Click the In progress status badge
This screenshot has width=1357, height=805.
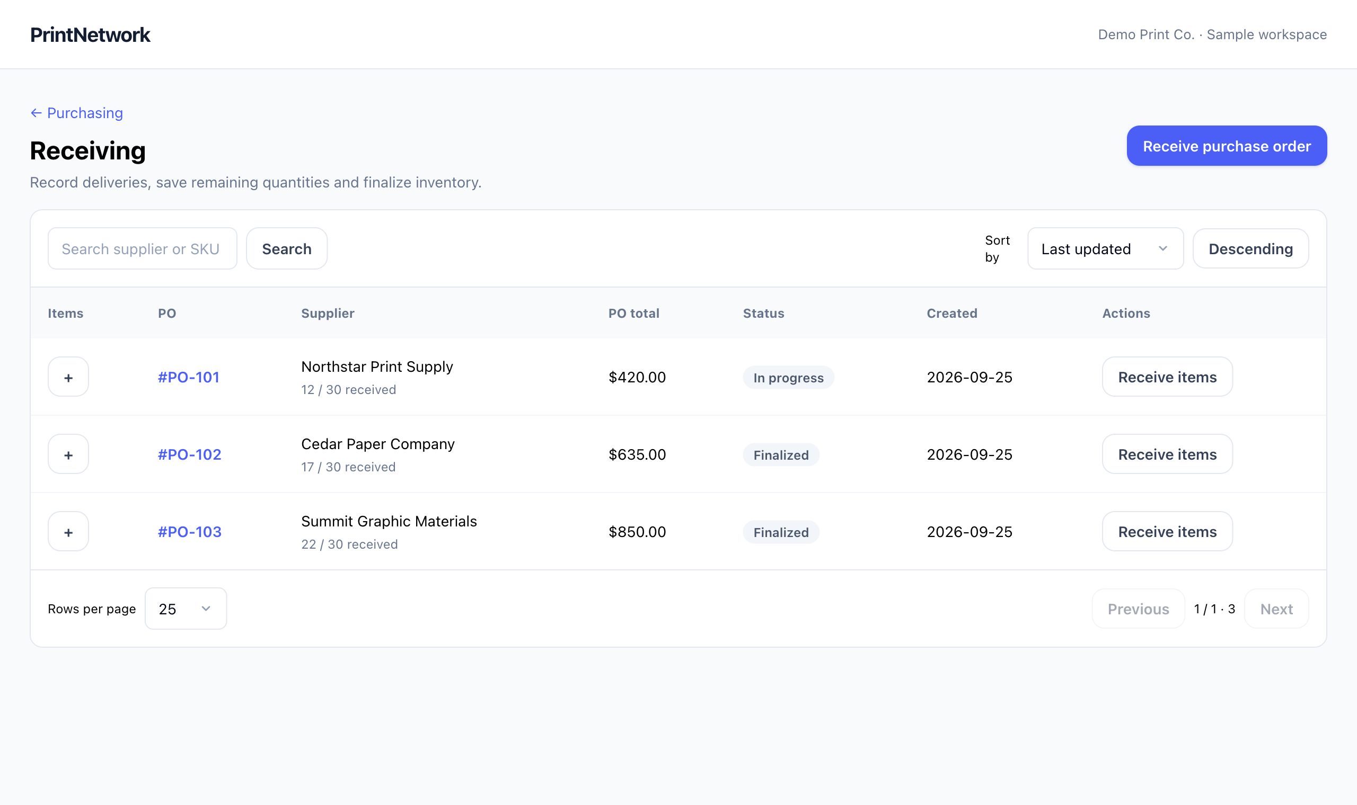pos(788,378)
